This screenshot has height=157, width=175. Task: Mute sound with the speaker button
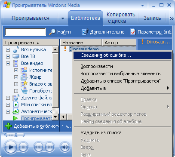[64, 147]
